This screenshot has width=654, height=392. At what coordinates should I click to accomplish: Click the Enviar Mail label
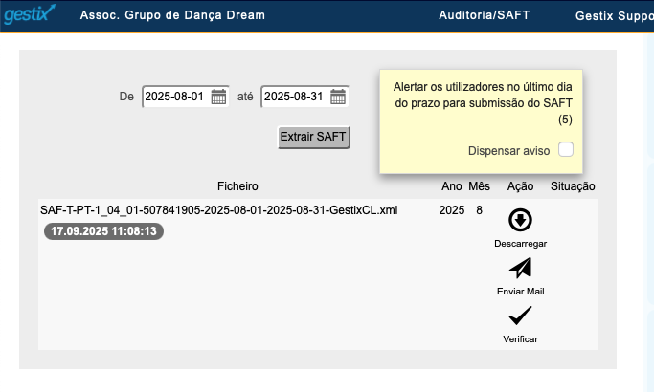[x=520, y=292]
